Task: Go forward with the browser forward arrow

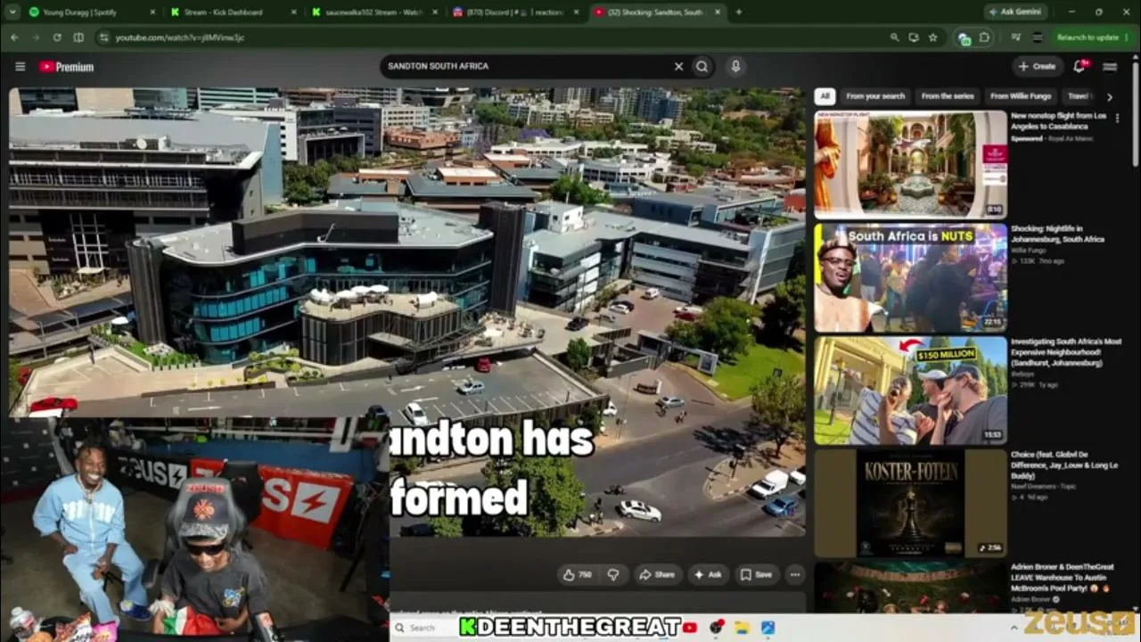Action: point(36,37)
